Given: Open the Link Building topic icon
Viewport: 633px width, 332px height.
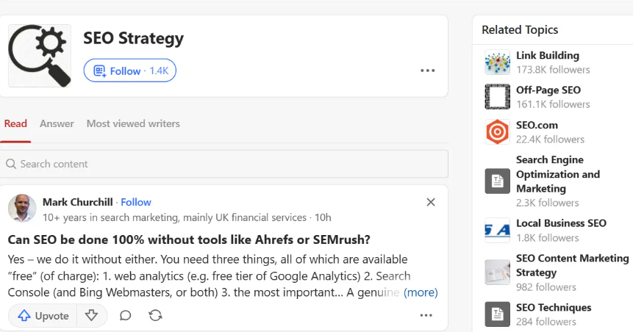Looking at the screenshot, I should (498, 62).
